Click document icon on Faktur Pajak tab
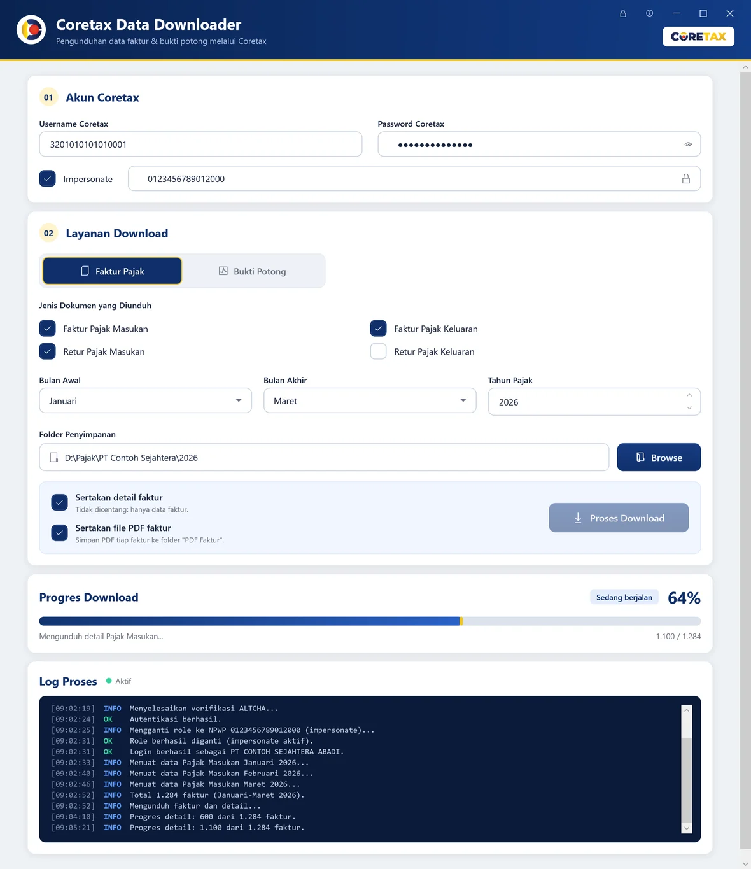 85,271
